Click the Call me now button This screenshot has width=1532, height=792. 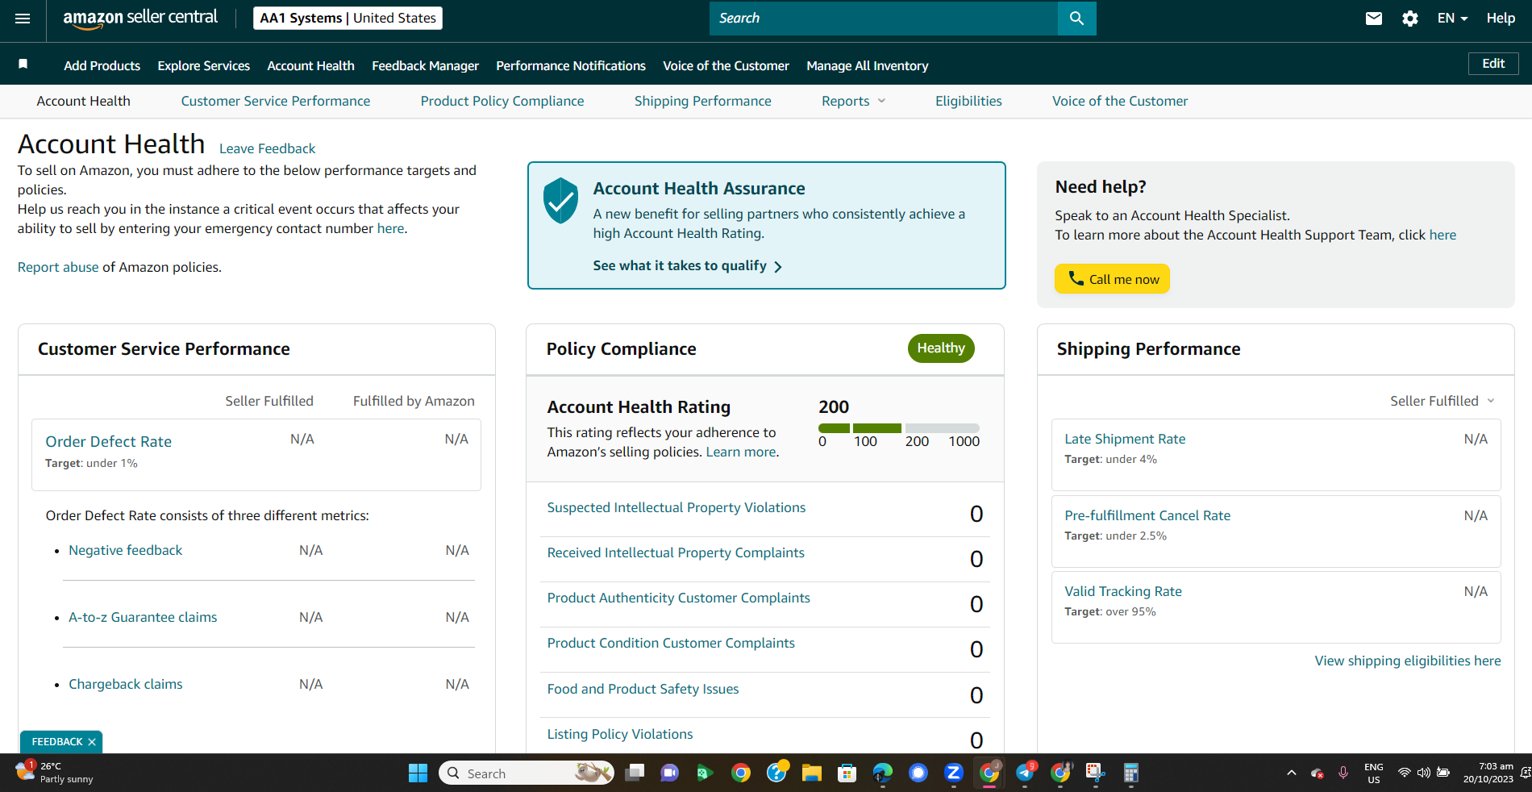(1112, 279)
